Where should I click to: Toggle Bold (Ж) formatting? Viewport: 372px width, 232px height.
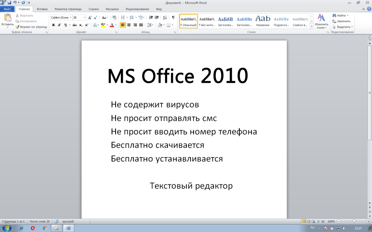click(53, 25)
